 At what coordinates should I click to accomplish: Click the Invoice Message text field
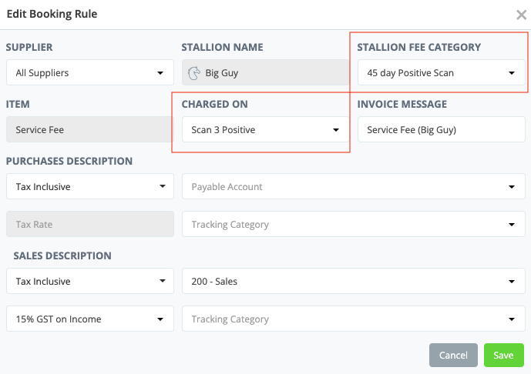point(441,130)
